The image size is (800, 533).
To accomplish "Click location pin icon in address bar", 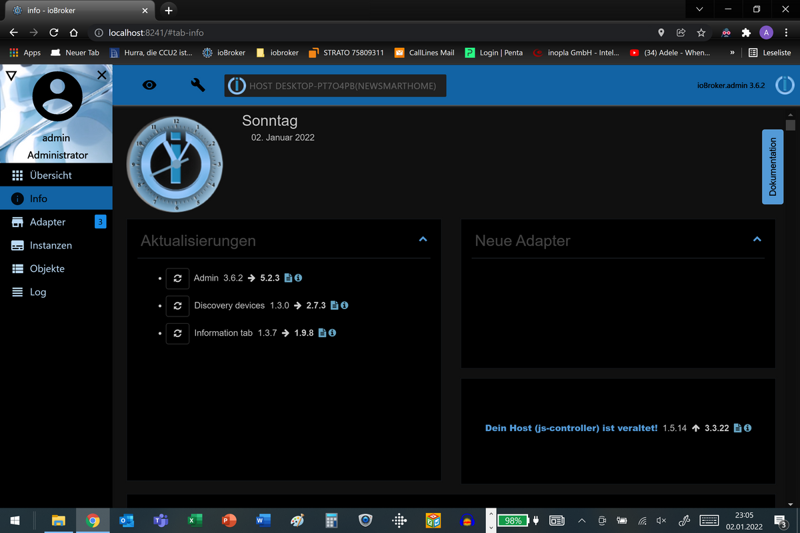I will [661, 32].
